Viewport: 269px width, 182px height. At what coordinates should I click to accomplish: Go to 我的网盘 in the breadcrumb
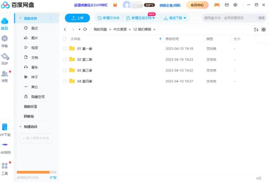coord(100,30)
